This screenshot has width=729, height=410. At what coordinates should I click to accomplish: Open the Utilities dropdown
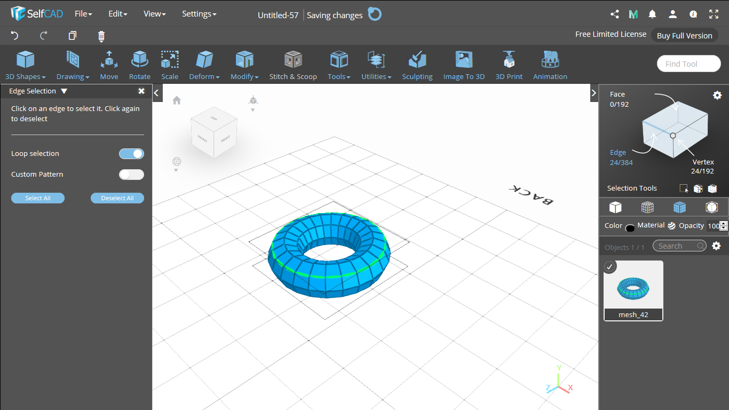(x=376, y=65)
